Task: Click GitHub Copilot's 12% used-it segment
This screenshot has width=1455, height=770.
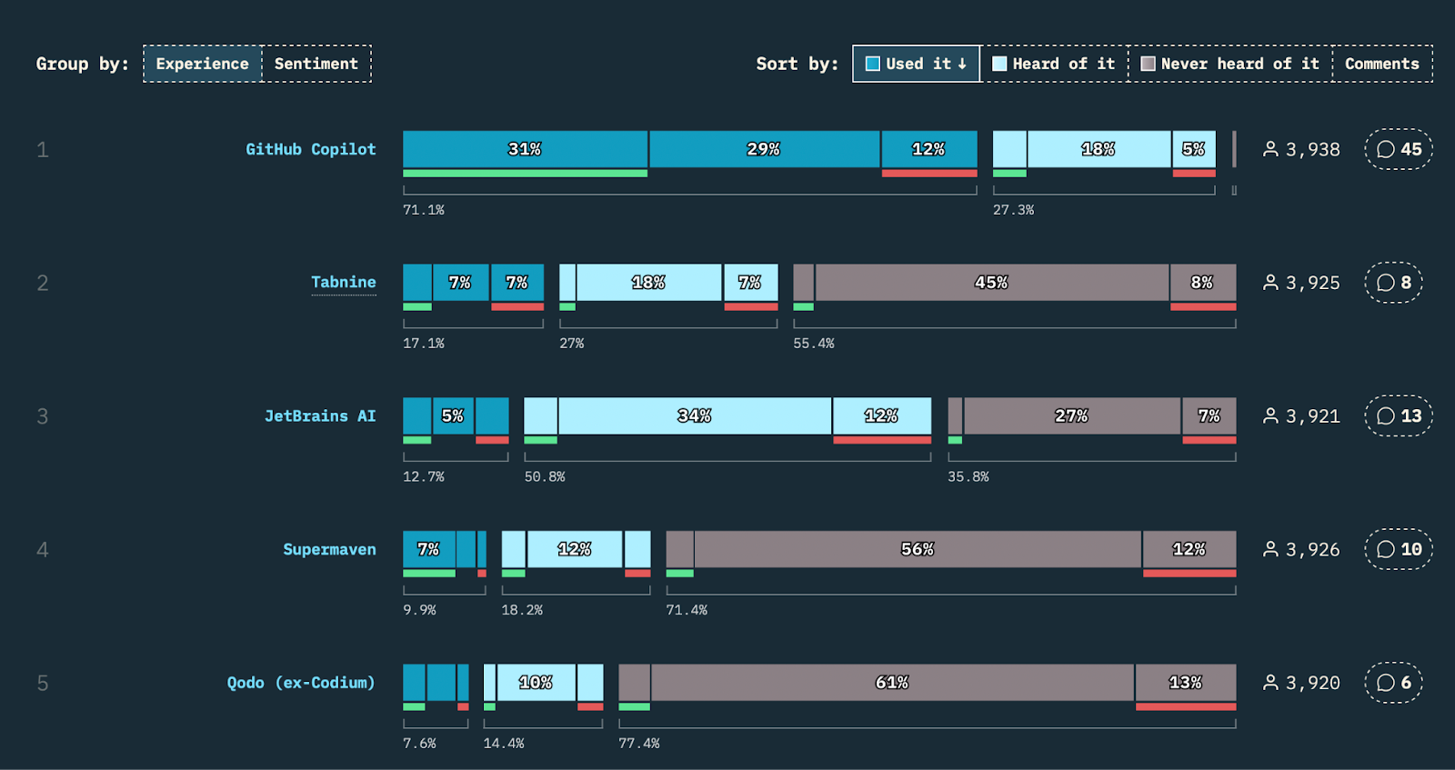Action: tap(929, 149)
